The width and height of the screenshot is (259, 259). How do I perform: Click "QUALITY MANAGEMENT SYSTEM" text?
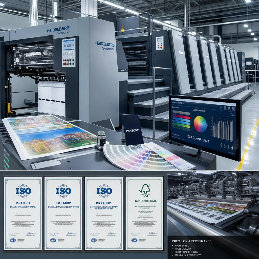(23, 207)
